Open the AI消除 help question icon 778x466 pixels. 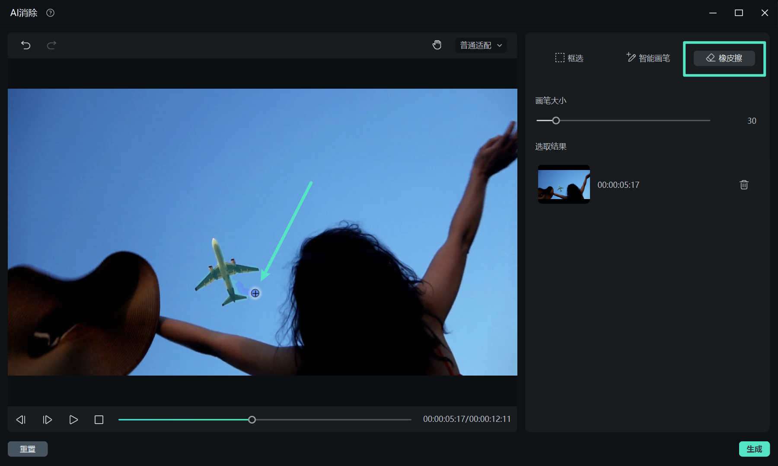[51, 13]
